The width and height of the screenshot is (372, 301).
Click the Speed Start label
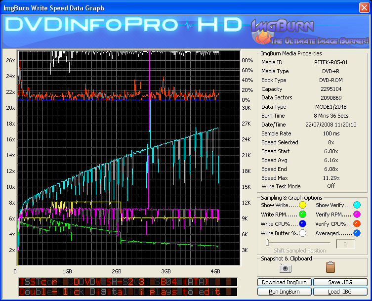276,151
